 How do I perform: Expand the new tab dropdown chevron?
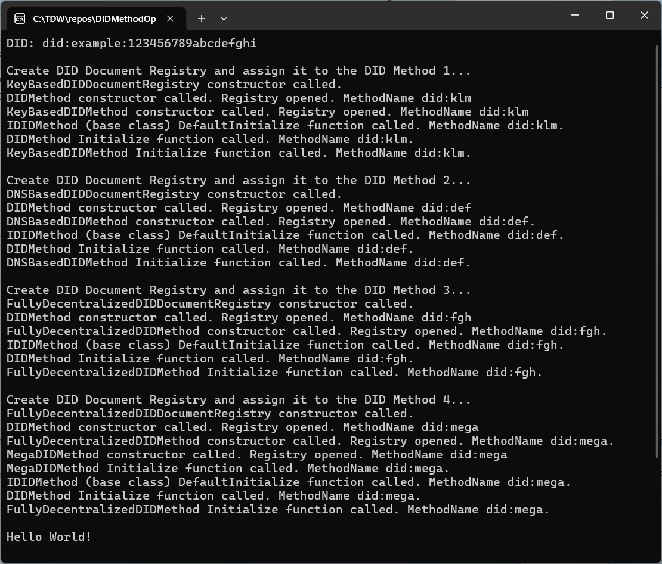pos(224,18)
